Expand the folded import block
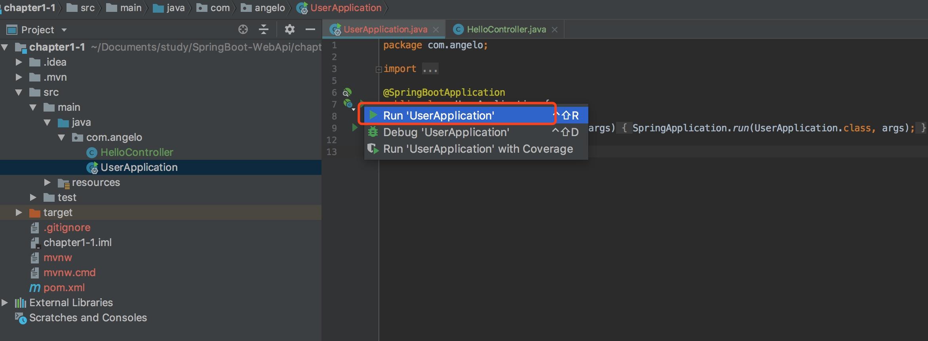Screen dimensions: 928x341 click(x=378, y=70)
